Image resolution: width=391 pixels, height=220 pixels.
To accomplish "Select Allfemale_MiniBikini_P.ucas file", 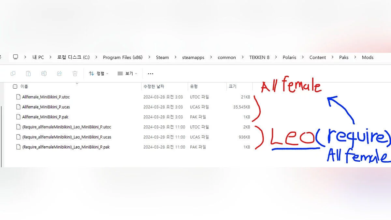I will (x=46, y=107).
